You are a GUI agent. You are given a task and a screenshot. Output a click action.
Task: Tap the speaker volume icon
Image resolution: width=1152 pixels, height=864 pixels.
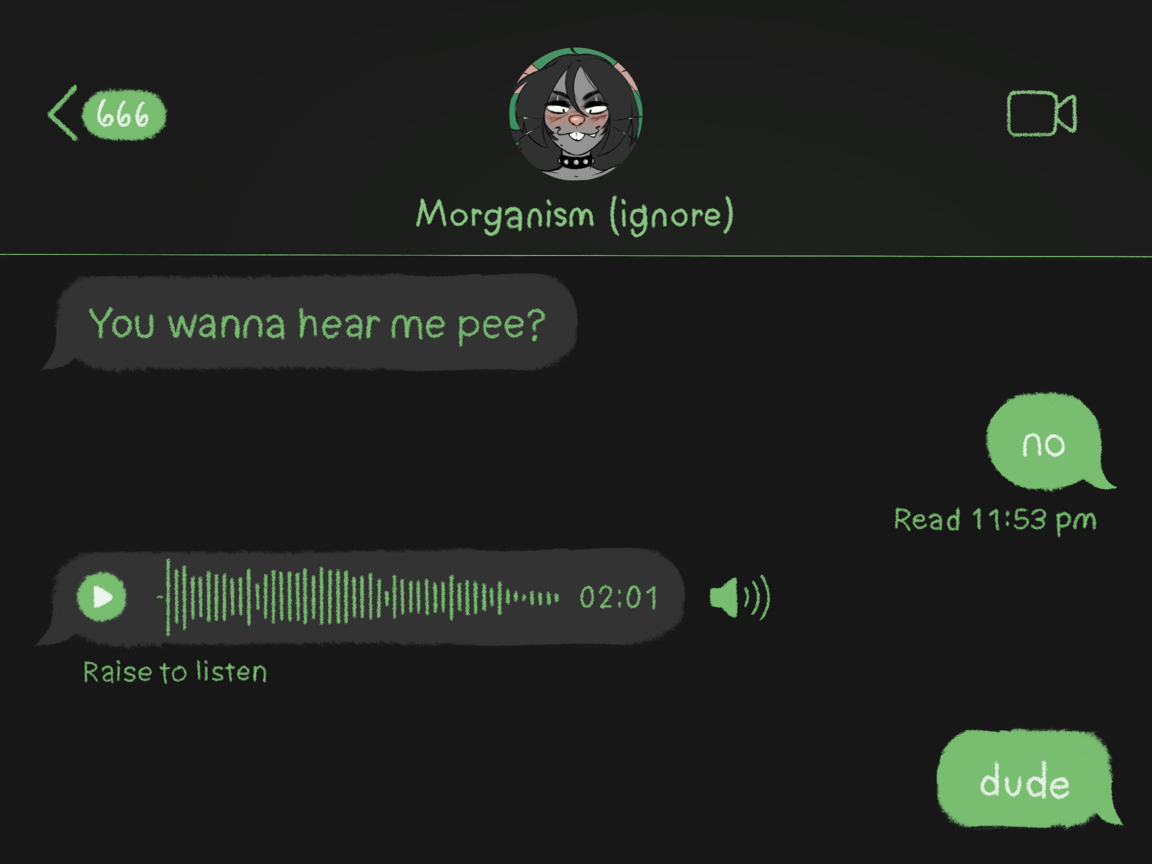[x=740, y=597]
